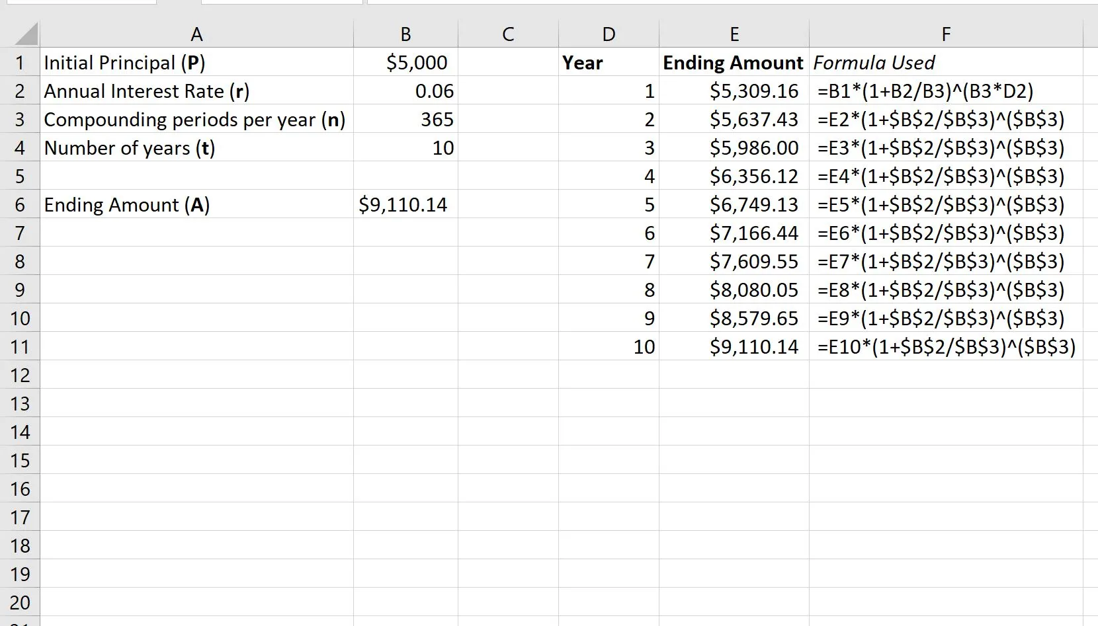Select cell E11 showing $9,110.14
1098x626 pixels.
(734, 346)
